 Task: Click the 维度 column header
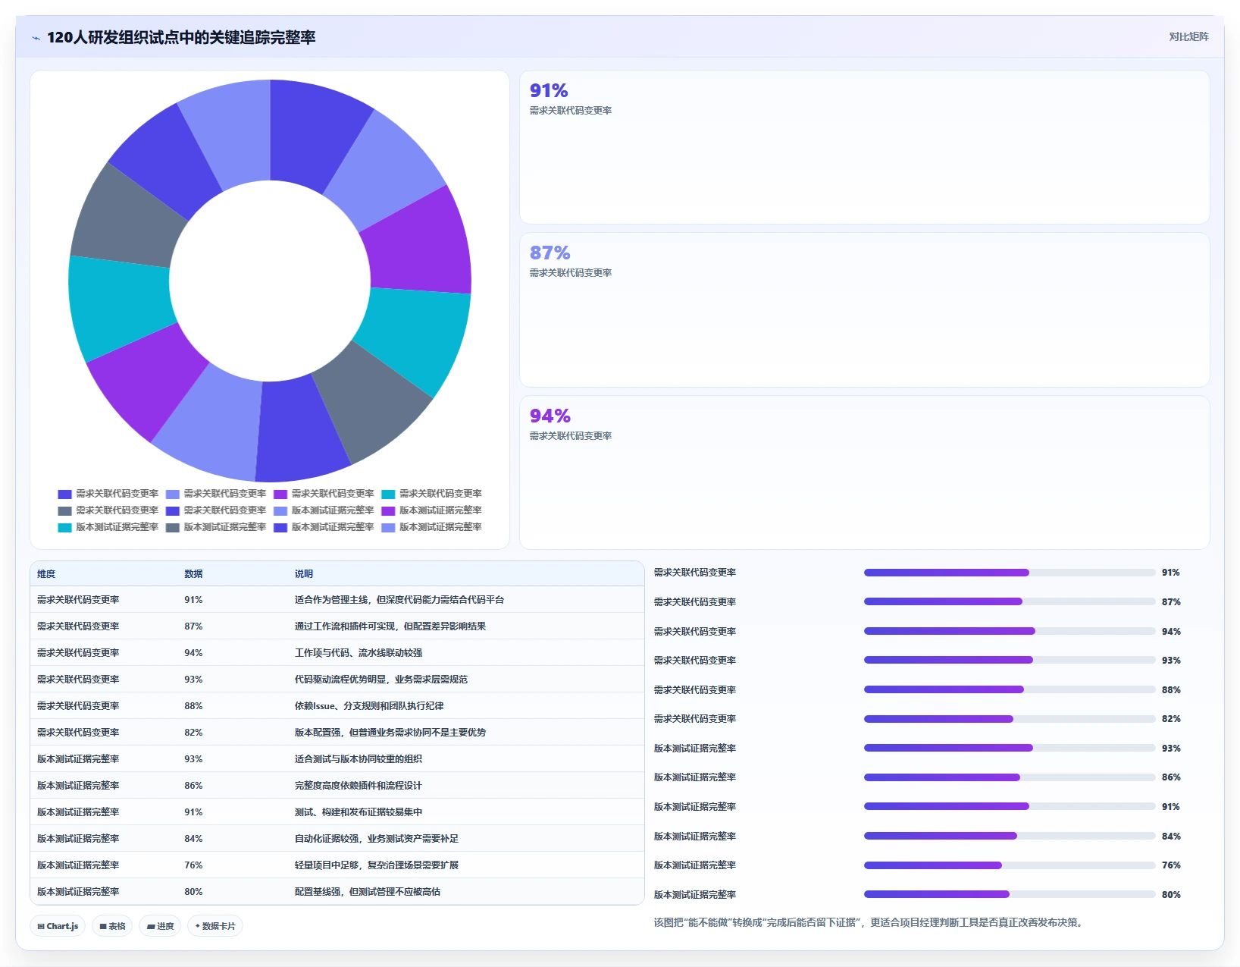(x=46, y=574)
